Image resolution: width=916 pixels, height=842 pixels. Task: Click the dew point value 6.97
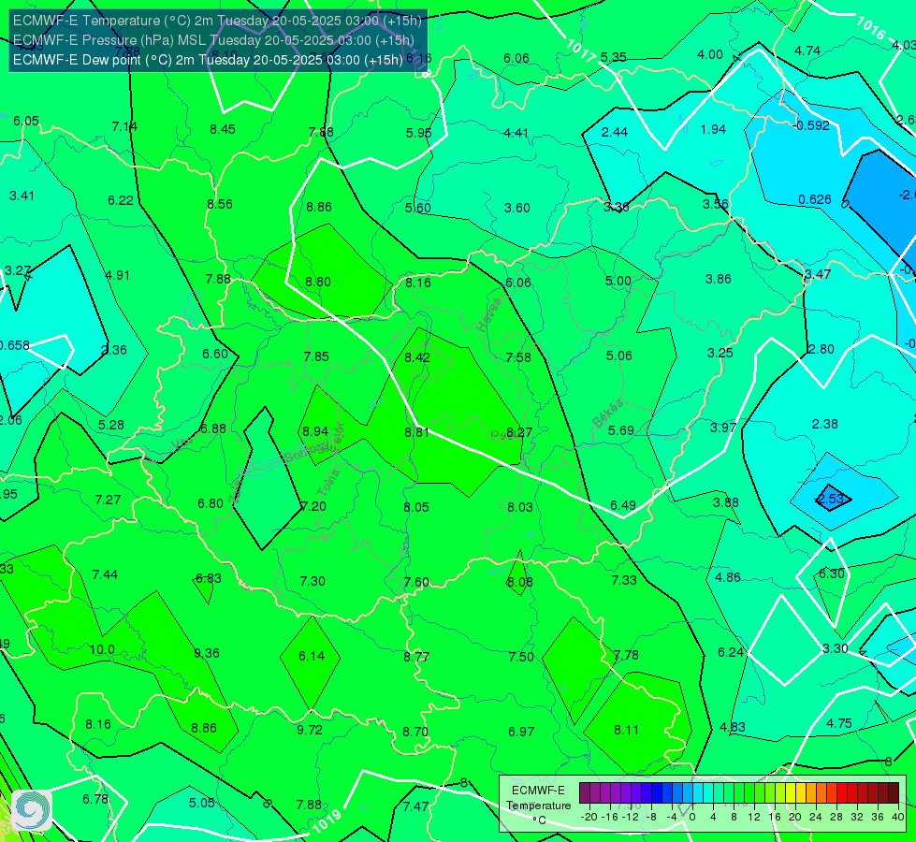click(521, 732)
